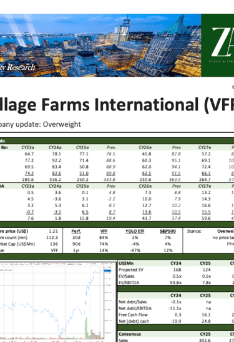Click revenue total '336.2'
The image size is (234, 342).
click(x=55, y=180)
